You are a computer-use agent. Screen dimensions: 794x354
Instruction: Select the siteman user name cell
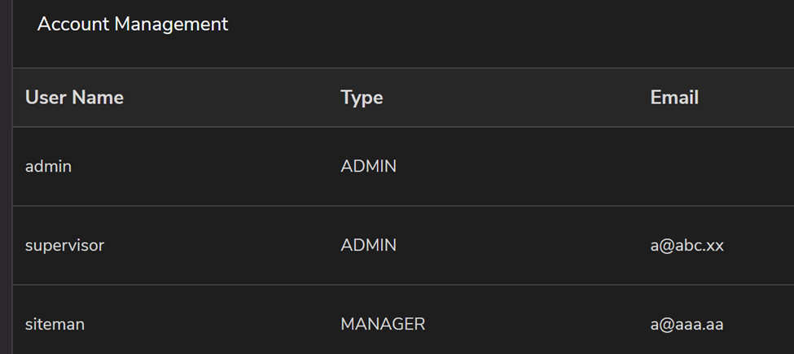(55, 324)
